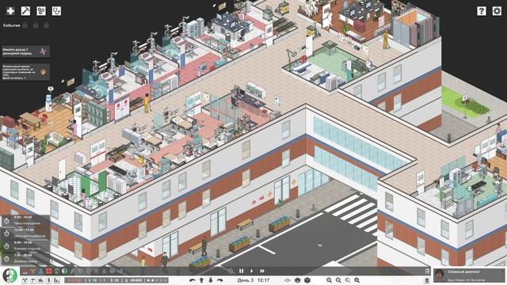Open the visiting hours schedule entry
The height and width of the screenshot is (285, 507).
(x=25, y=221)
